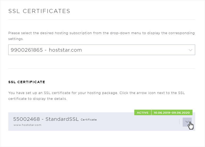Click the green ACTIVE status badge
Image resolution: width=205 pixels, height=147 pixels.
(x=143, y=113)
